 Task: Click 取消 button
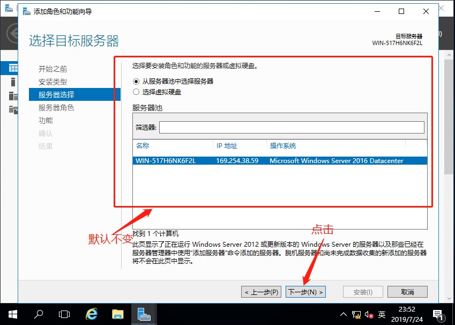click(407, 292)
